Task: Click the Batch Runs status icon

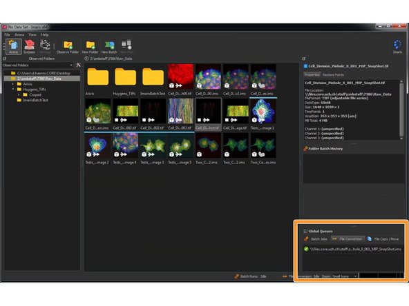Action: (236, 276)
